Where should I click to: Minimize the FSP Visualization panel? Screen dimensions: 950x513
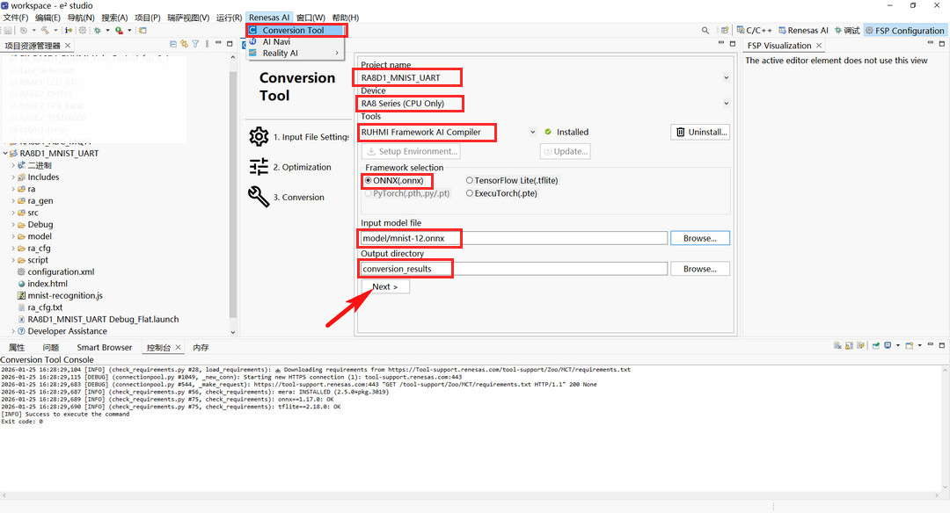coord(931,43)
